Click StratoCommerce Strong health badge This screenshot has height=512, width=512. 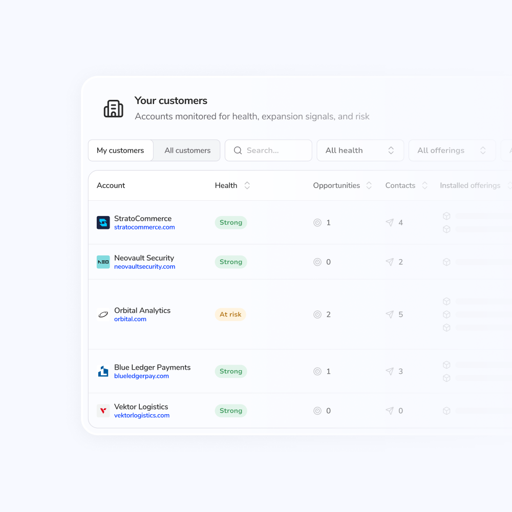(231, 223)
